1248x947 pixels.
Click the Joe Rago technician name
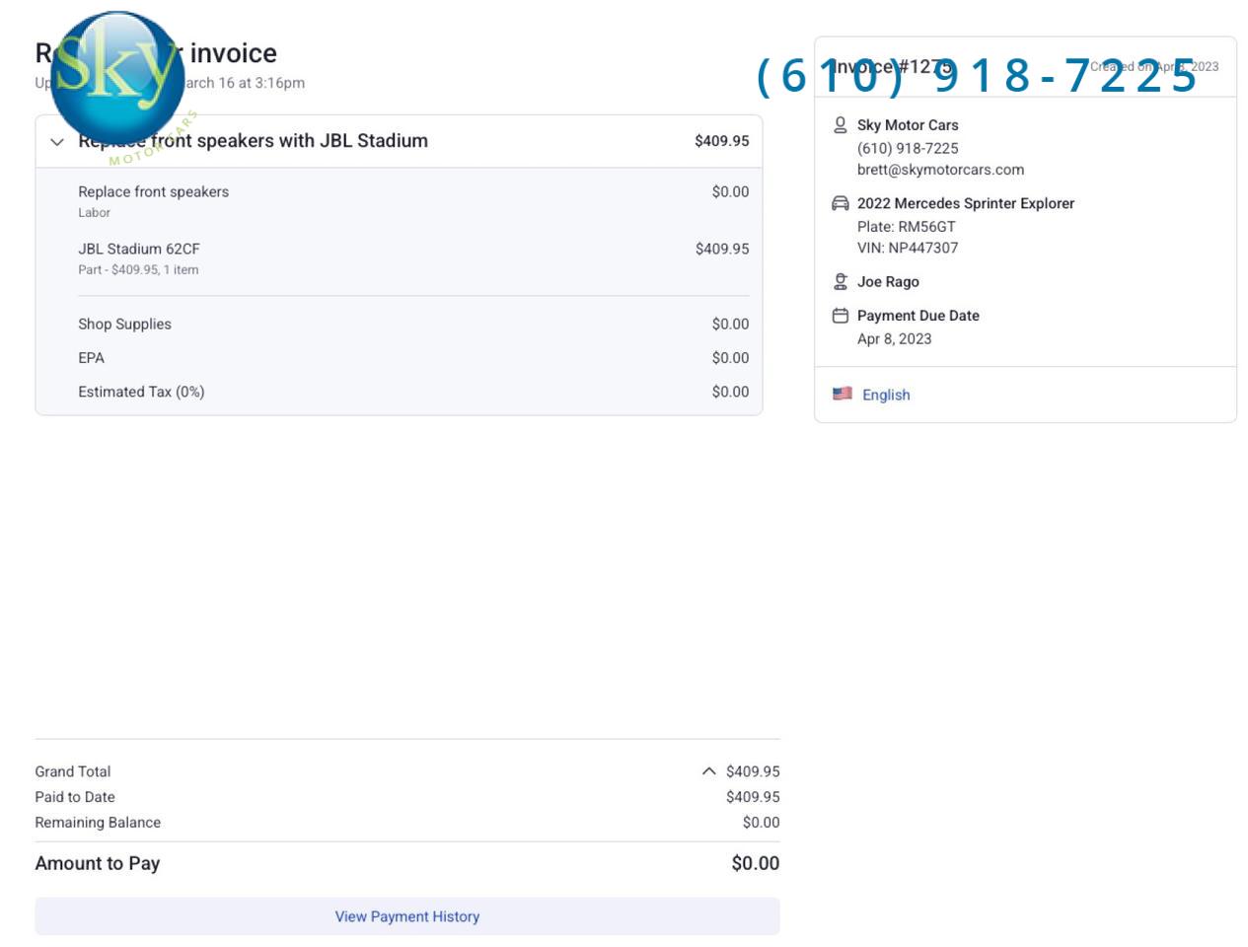(x=888, y=282)
